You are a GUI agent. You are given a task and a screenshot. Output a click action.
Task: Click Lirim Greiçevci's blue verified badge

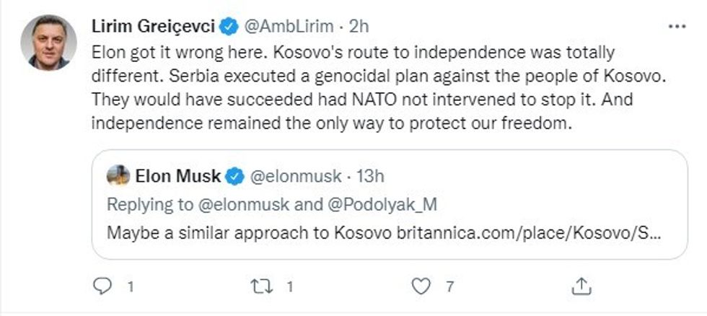[x=230, y=27]
